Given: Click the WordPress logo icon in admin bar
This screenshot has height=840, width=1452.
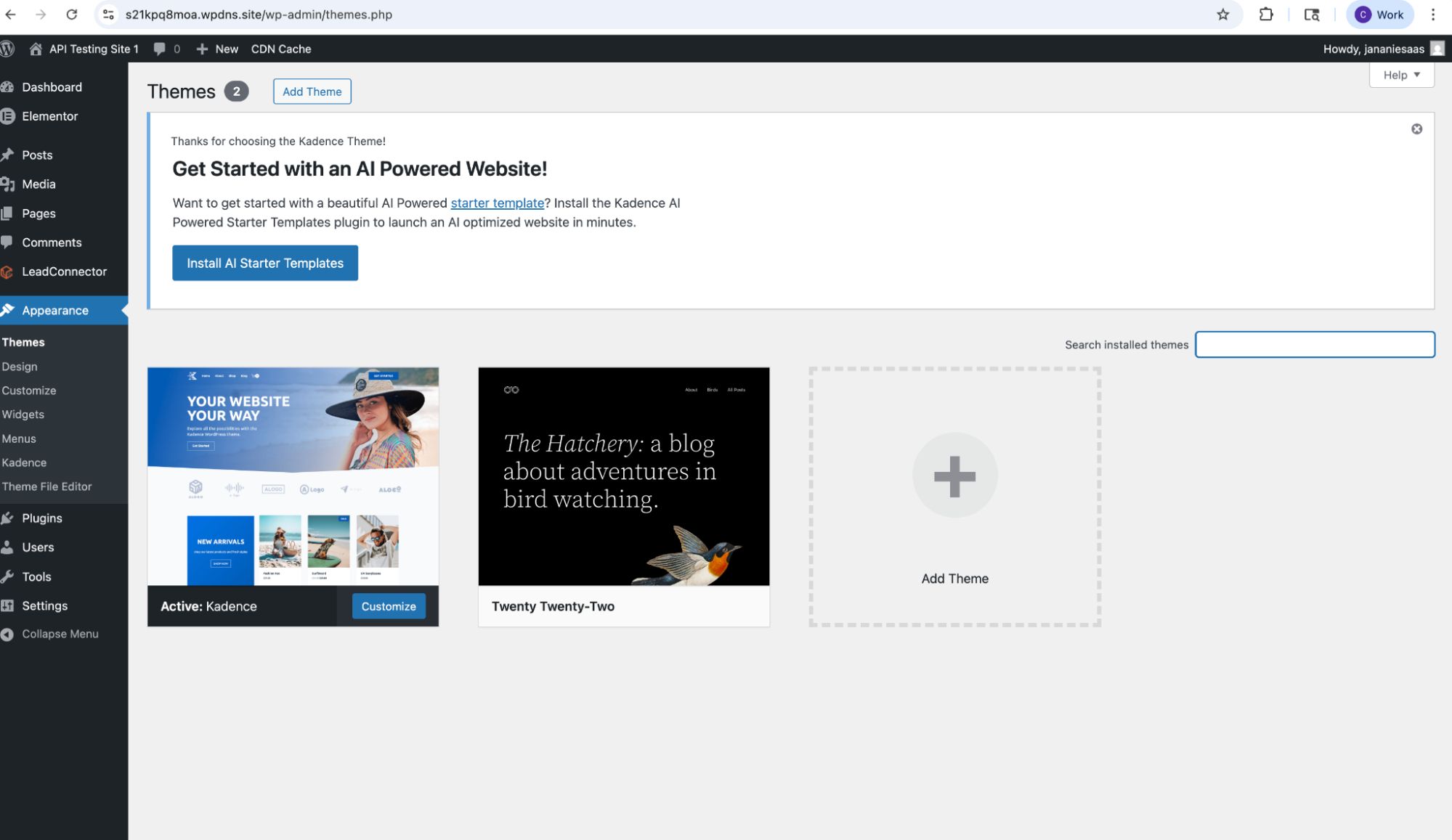Looking at the screenshot, I should (x=7, y=49).
